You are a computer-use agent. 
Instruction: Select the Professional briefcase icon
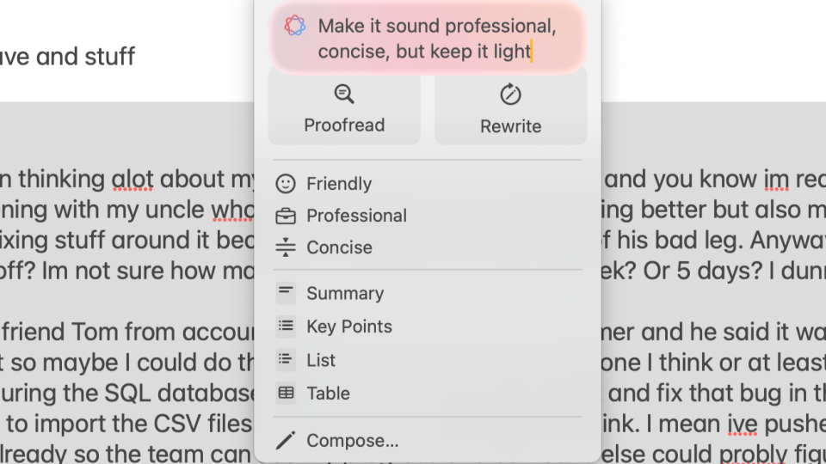(x=286, y=216)
